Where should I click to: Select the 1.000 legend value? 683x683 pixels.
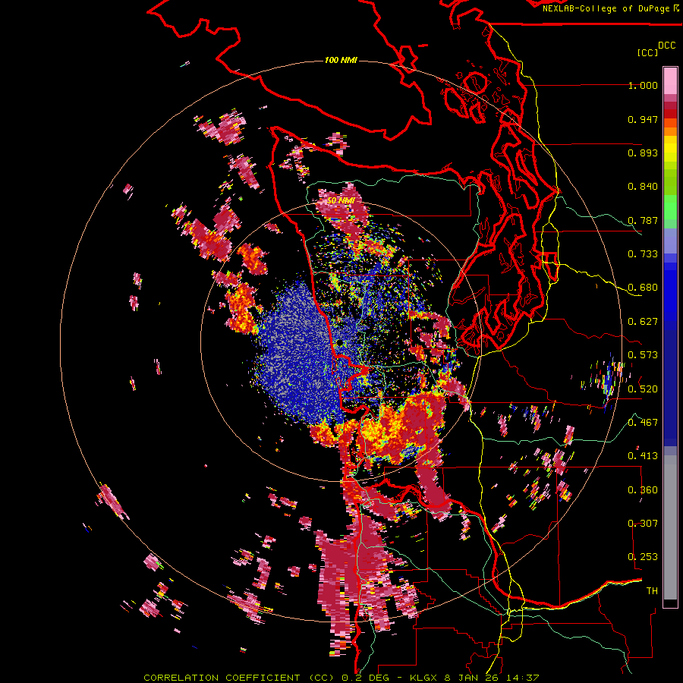pos(643,85)
